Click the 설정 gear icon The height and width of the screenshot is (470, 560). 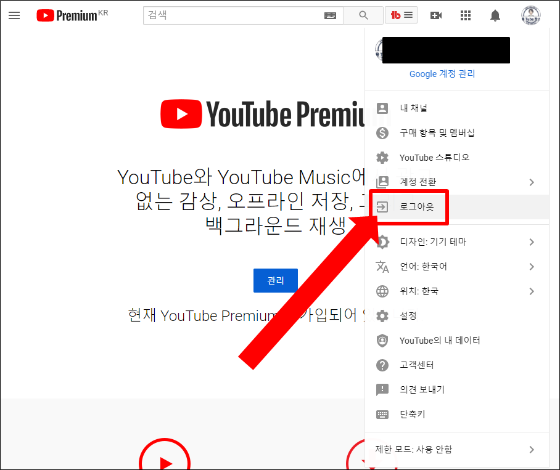382,315
